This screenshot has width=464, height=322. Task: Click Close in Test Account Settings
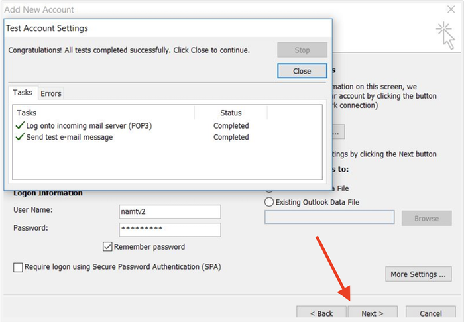click(x=302, y=71)
